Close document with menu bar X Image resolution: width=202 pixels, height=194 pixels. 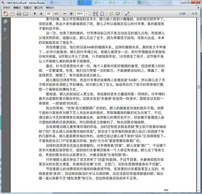coord(198,8)
